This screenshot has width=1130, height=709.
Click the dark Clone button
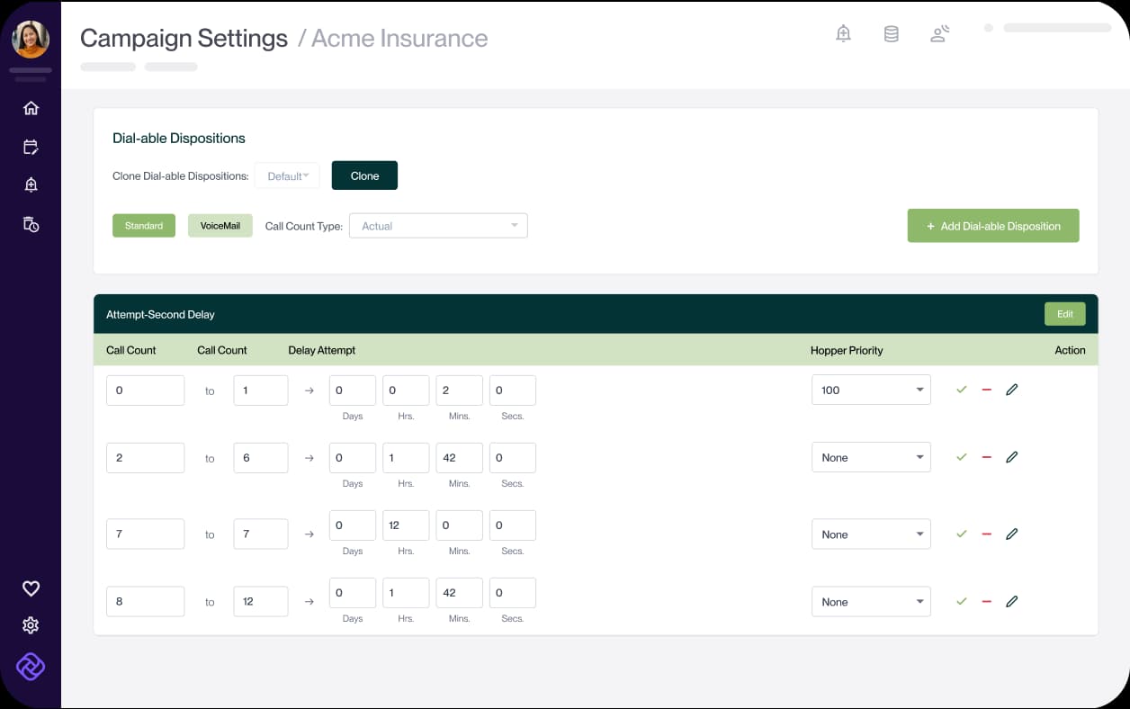click(x=364, y=175)
